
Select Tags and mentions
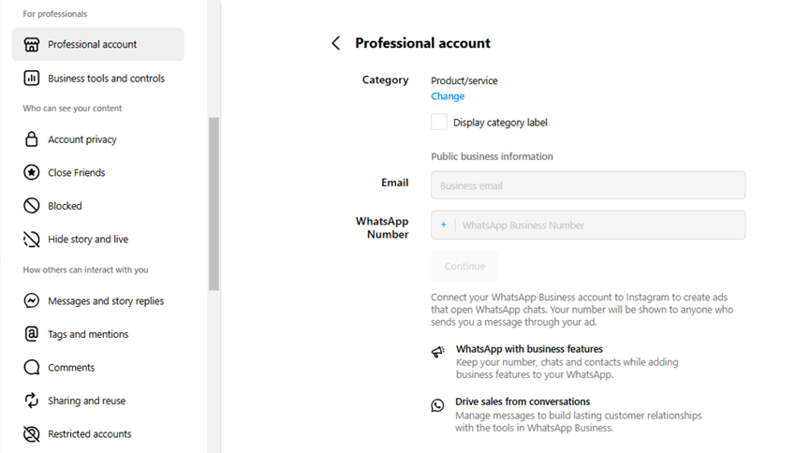click(97, 334)
